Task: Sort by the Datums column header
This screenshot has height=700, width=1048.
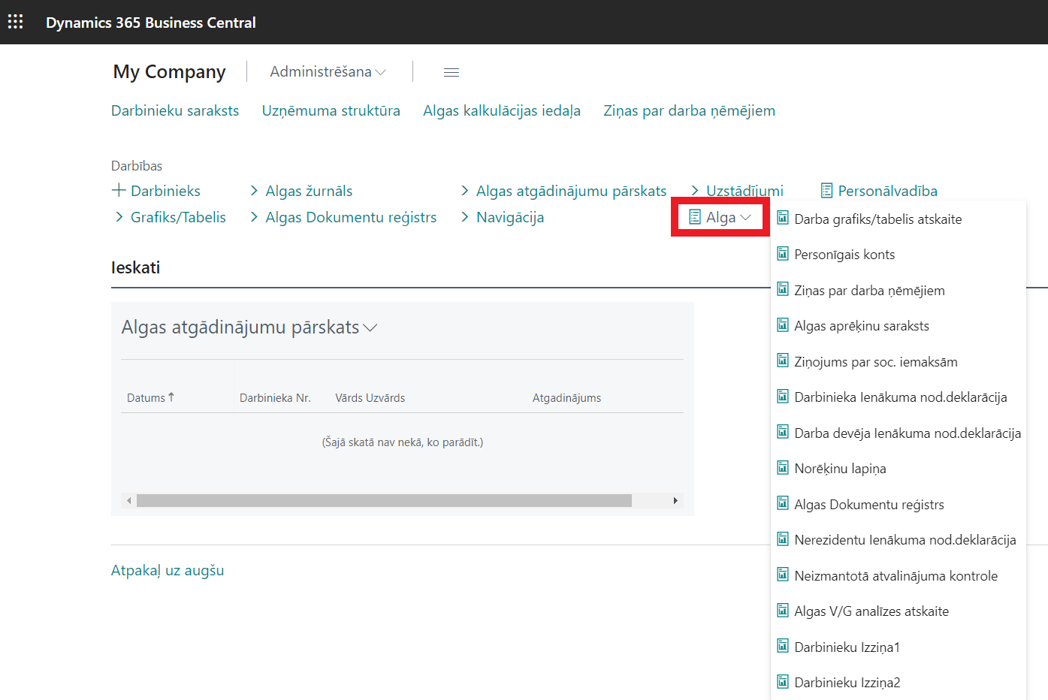Action: tap(146, 398)
